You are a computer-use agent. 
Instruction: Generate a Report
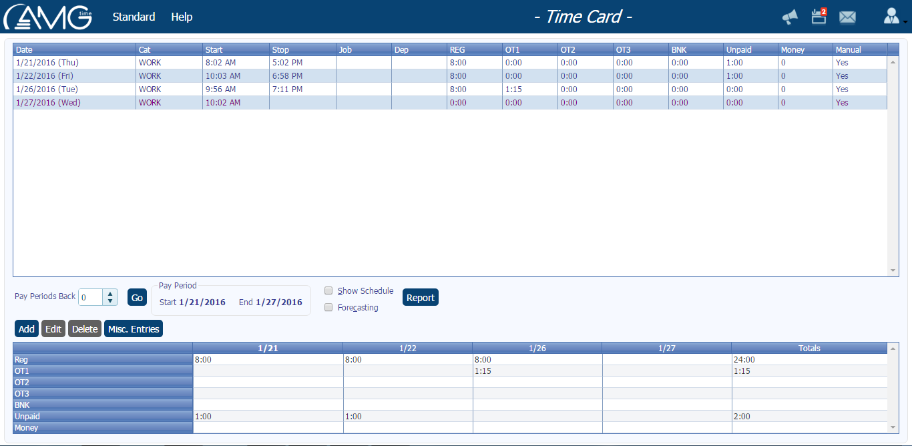[x=420, y=297]
